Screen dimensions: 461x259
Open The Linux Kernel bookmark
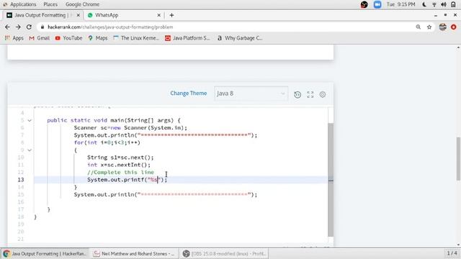(136, 38)
